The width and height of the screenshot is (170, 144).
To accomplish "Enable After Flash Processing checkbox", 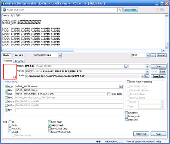I will [x=128, y=82].
